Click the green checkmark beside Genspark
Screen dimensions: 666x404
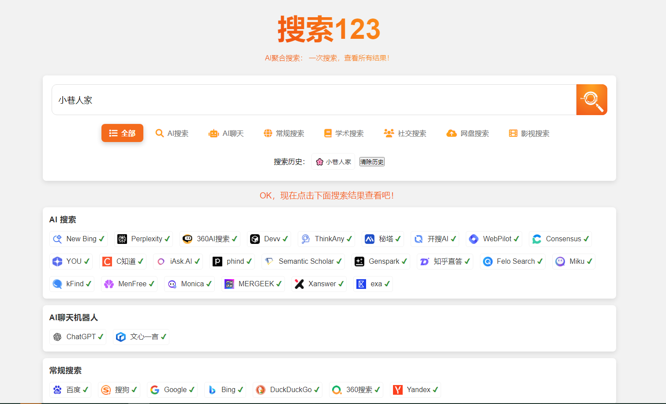click(404, 261)
